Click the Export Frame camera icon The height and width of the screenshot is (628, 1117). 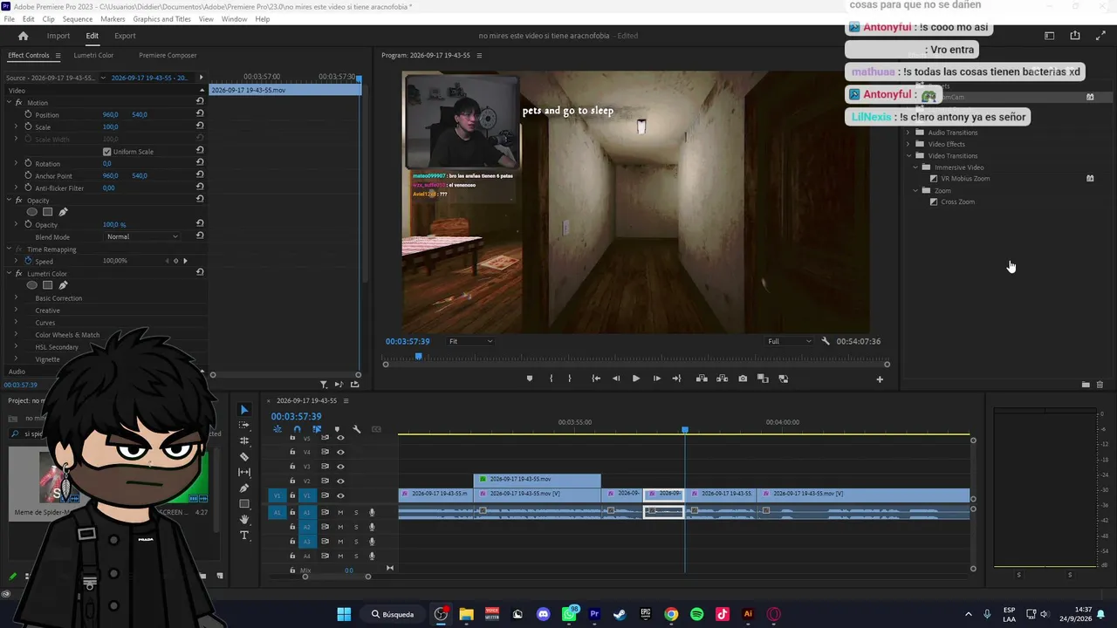click(743, 379)
